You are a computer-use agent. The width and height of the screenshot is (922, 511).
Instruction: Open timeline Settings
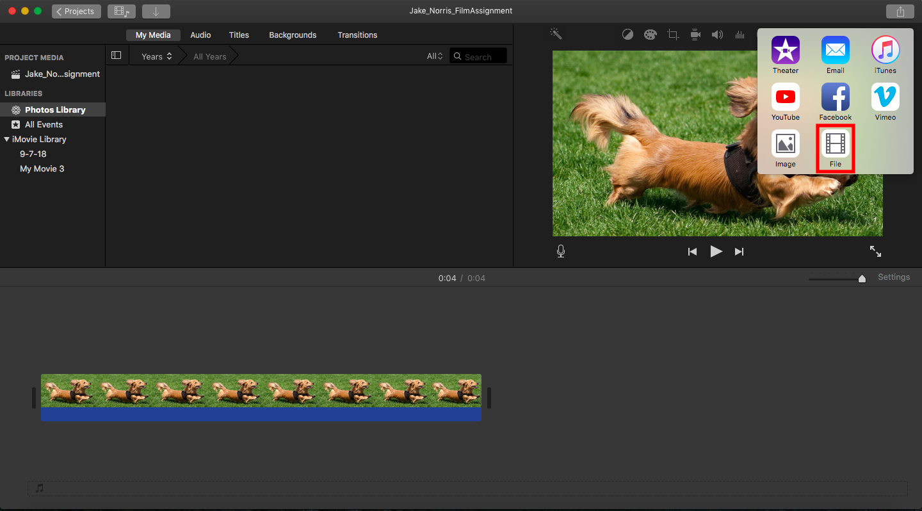tap(893, 277)
